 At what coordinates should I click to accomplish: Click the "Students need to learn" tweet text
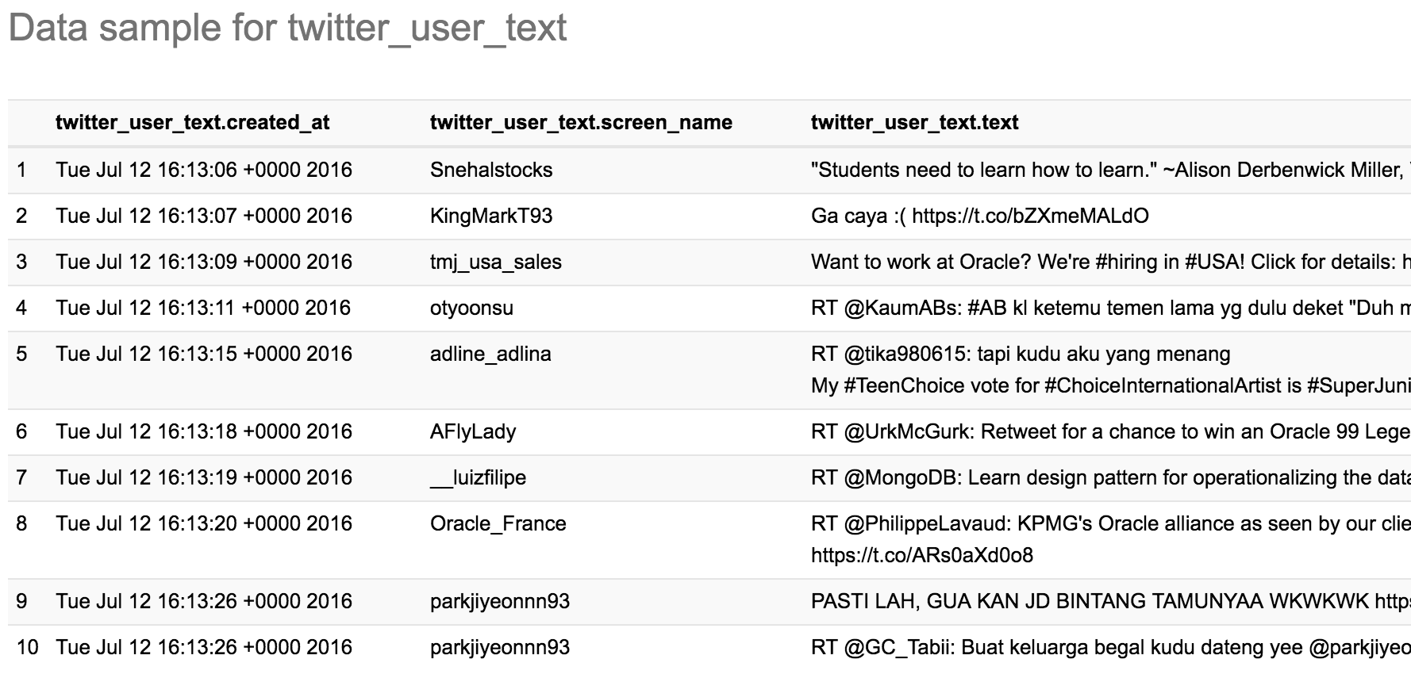pyautogui.click(x=1109, y=170)
